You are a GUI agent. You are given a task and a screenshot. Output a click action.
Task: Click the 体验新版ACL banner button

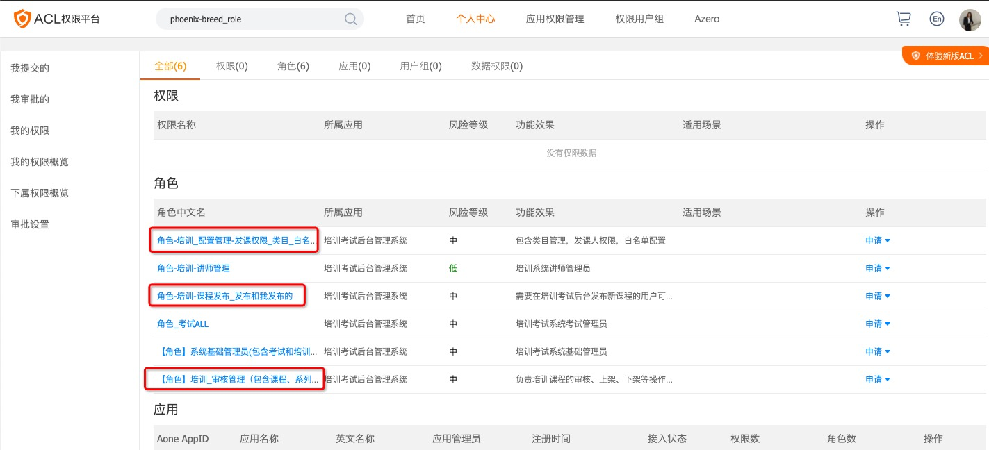pyautogui.click(x=945, y=56)
